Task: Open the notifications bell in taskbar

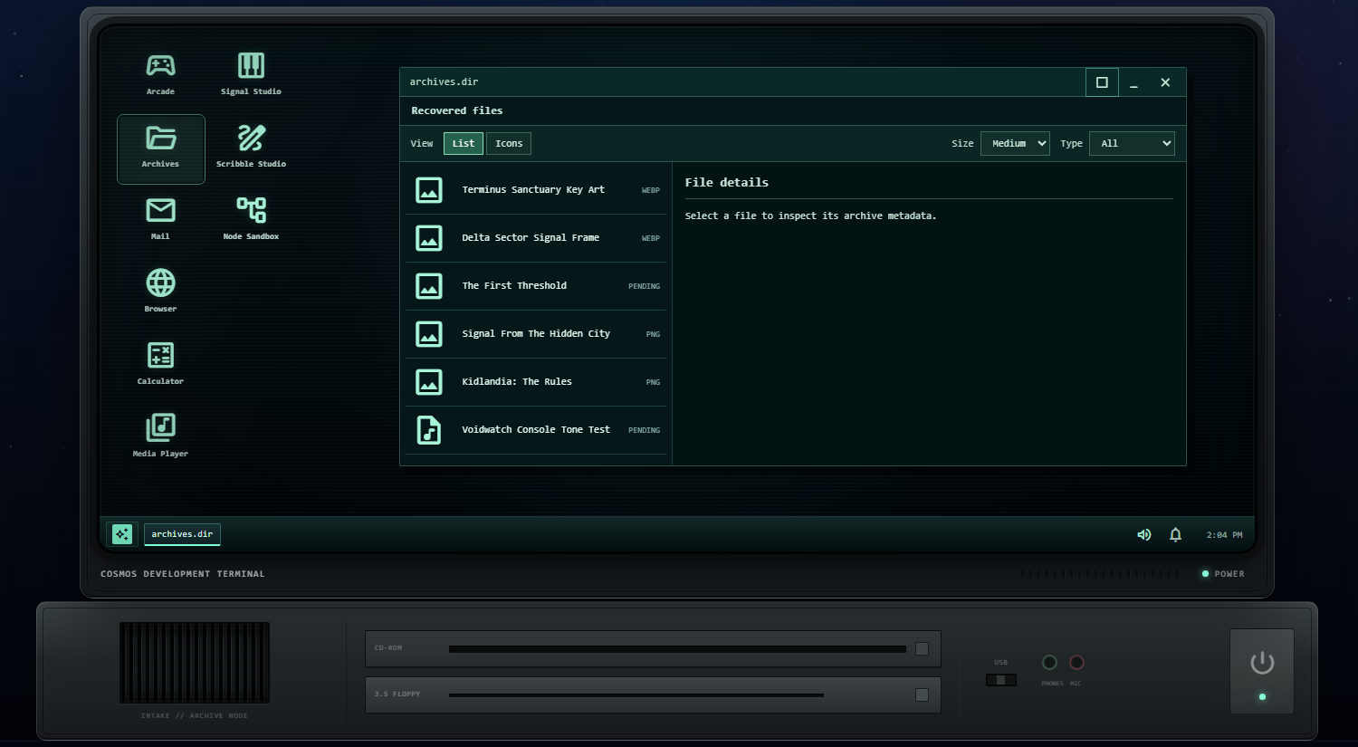Action: [x=1175, y=535]
